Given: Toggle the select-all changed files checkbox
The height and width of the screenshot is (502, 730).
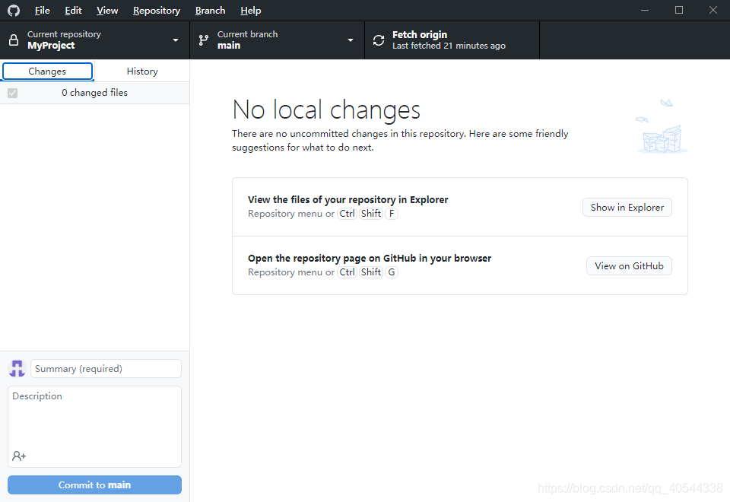Looking at the screenshot, I should 13,93.
